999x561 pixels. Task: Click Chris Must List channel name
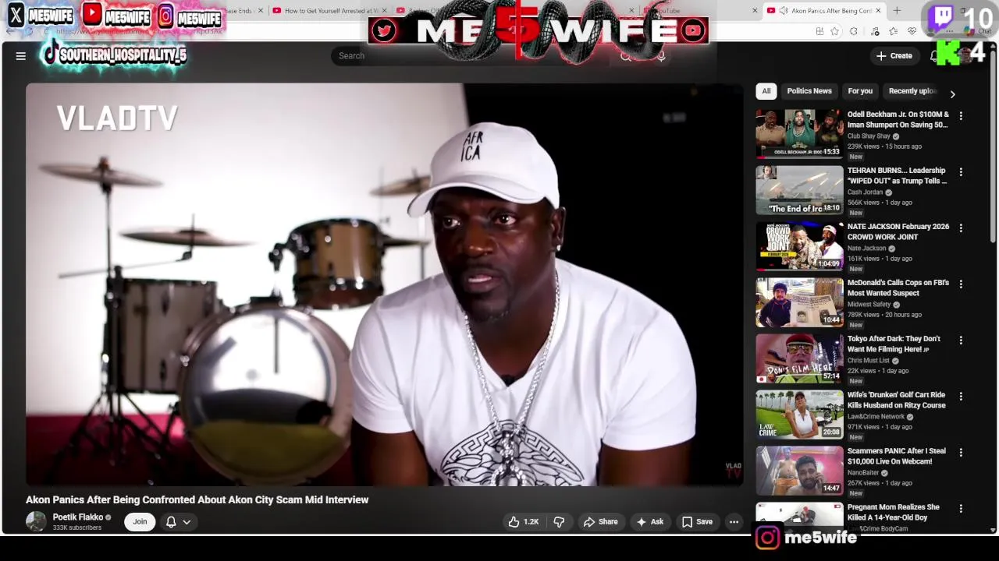(x=869, y=361)
